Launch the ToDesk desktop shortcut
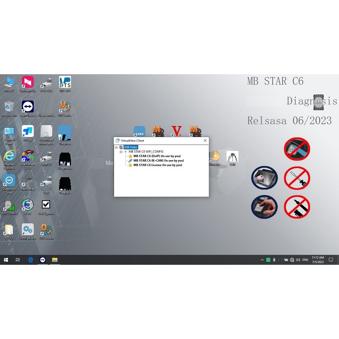Viewport: 339px width, 339px height. [27, 133]
